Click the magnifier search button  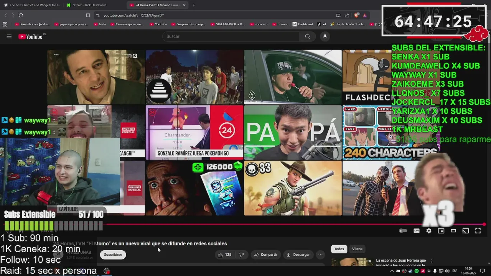point(308,36)
